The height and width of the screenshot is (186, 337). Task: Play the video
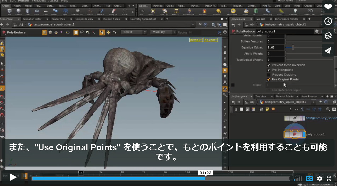point(13,177)
